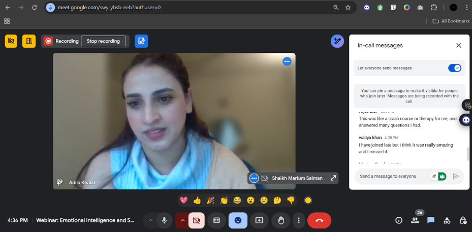
Task: Toggle 'Let everyone send messages' switch
Action: pyautogui.click(x=454, y=68)
